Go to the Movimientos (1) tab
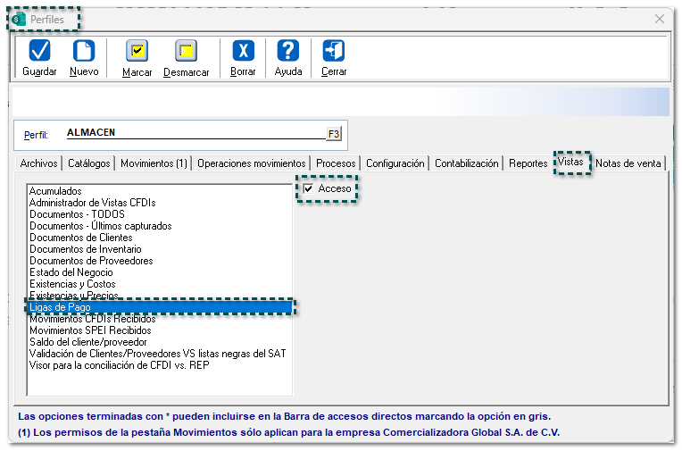Screen dimensions: 682x451 click(154, 163)
